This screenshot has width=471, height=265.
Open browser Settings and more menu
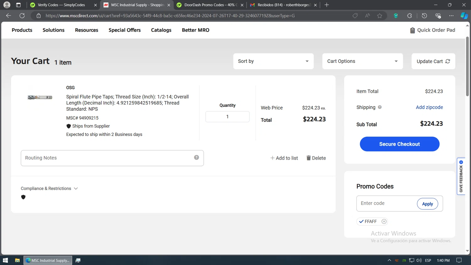click(x=451, y=16)
